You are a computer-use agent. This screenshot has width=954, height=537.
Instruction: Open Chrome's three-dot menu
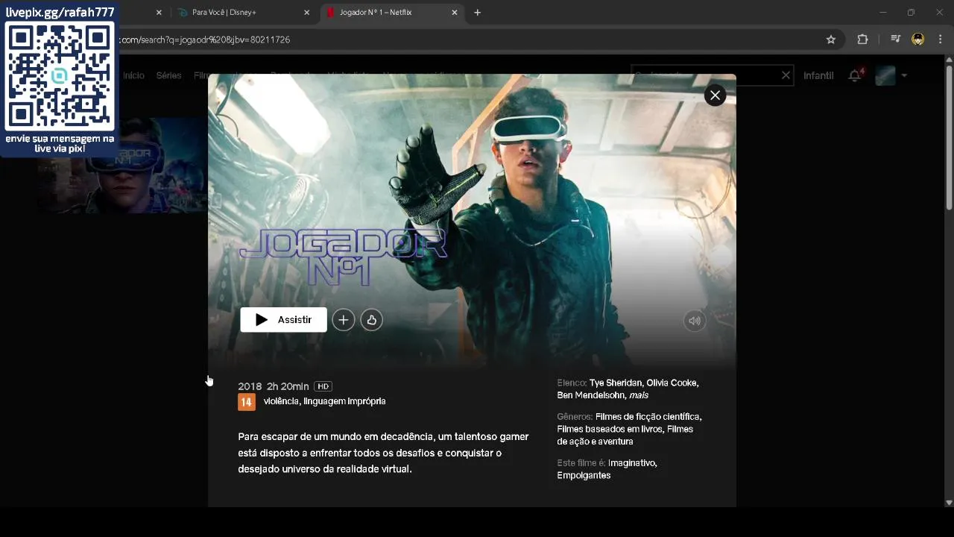pyautogui.click(x=941, y=40)
